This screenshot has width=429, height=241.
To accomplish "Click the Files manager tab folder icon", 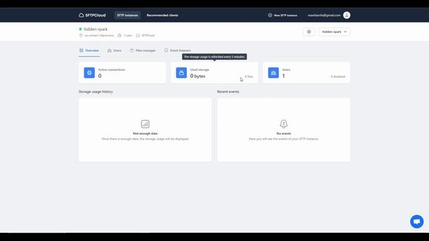I will tap(131, 50).
